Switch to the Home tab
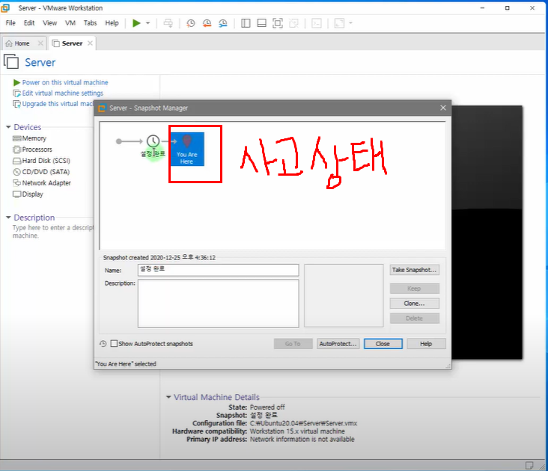Screen dimensions: 548x471 (22, 43)
